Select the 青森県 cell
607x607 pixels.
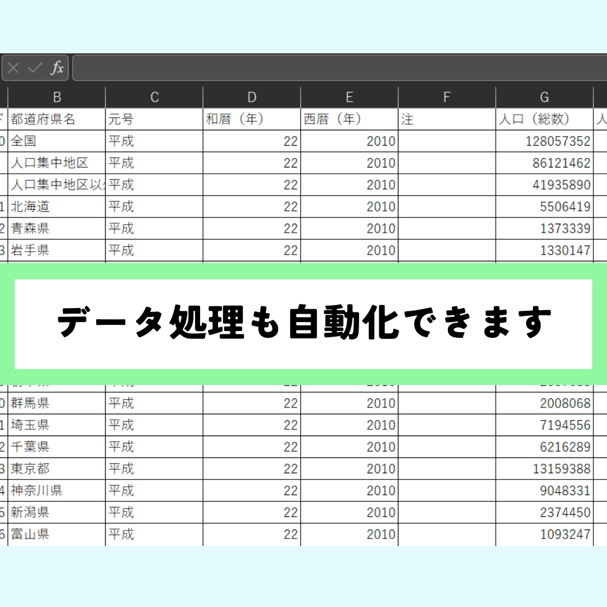pyautogui.click(x=57, y=228)
